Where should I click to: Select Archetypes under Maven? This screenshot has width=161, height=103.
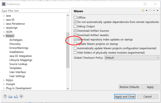coord(16,40)
